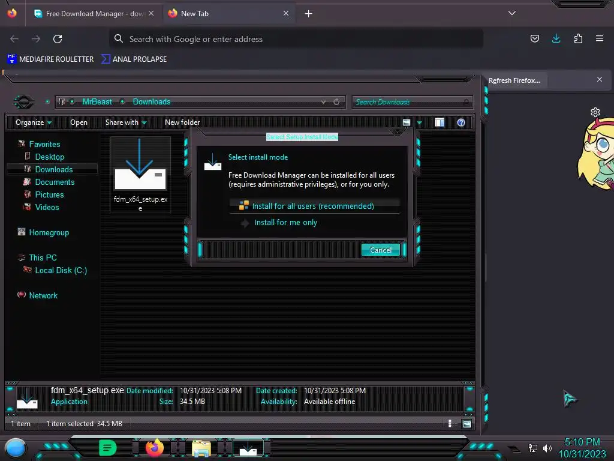Switch to details view in status bar
This screenshot has height=461, width=614.
tap(450, 423)
